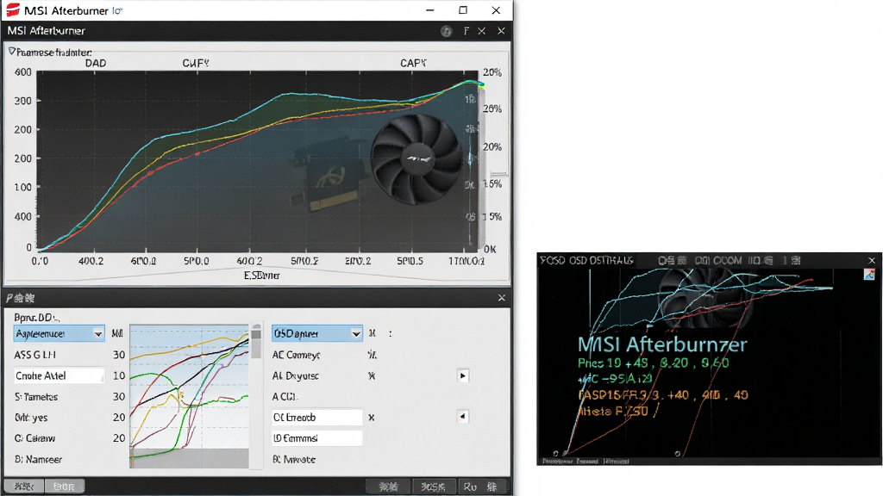Click the ID Eommnsl input field

317,438
